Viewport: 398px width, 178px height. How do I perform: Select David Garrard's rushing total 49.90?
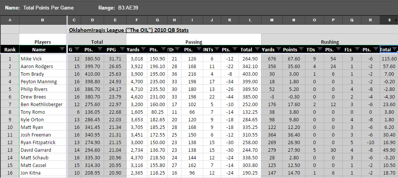click(389, 150)
